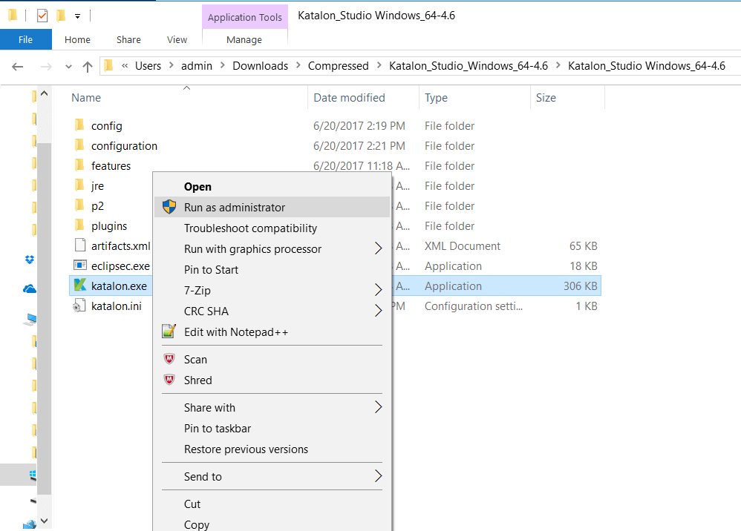
Task: Select Restore previous versions
Action: pyautogui.click(x=272, y=449)
